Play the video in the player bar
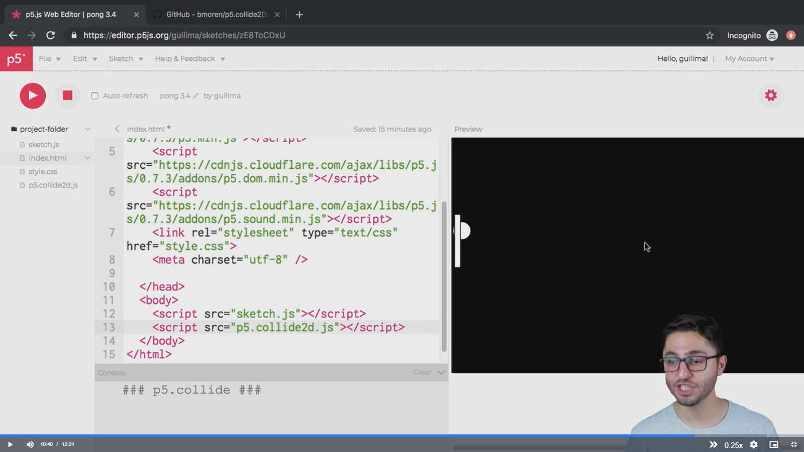Image resolution: width=804 pixels, height=452 pixels. [x=10, y=444]
